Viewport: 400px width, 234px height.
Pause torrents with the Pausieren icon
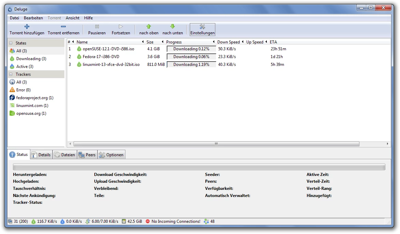point(97,26)
